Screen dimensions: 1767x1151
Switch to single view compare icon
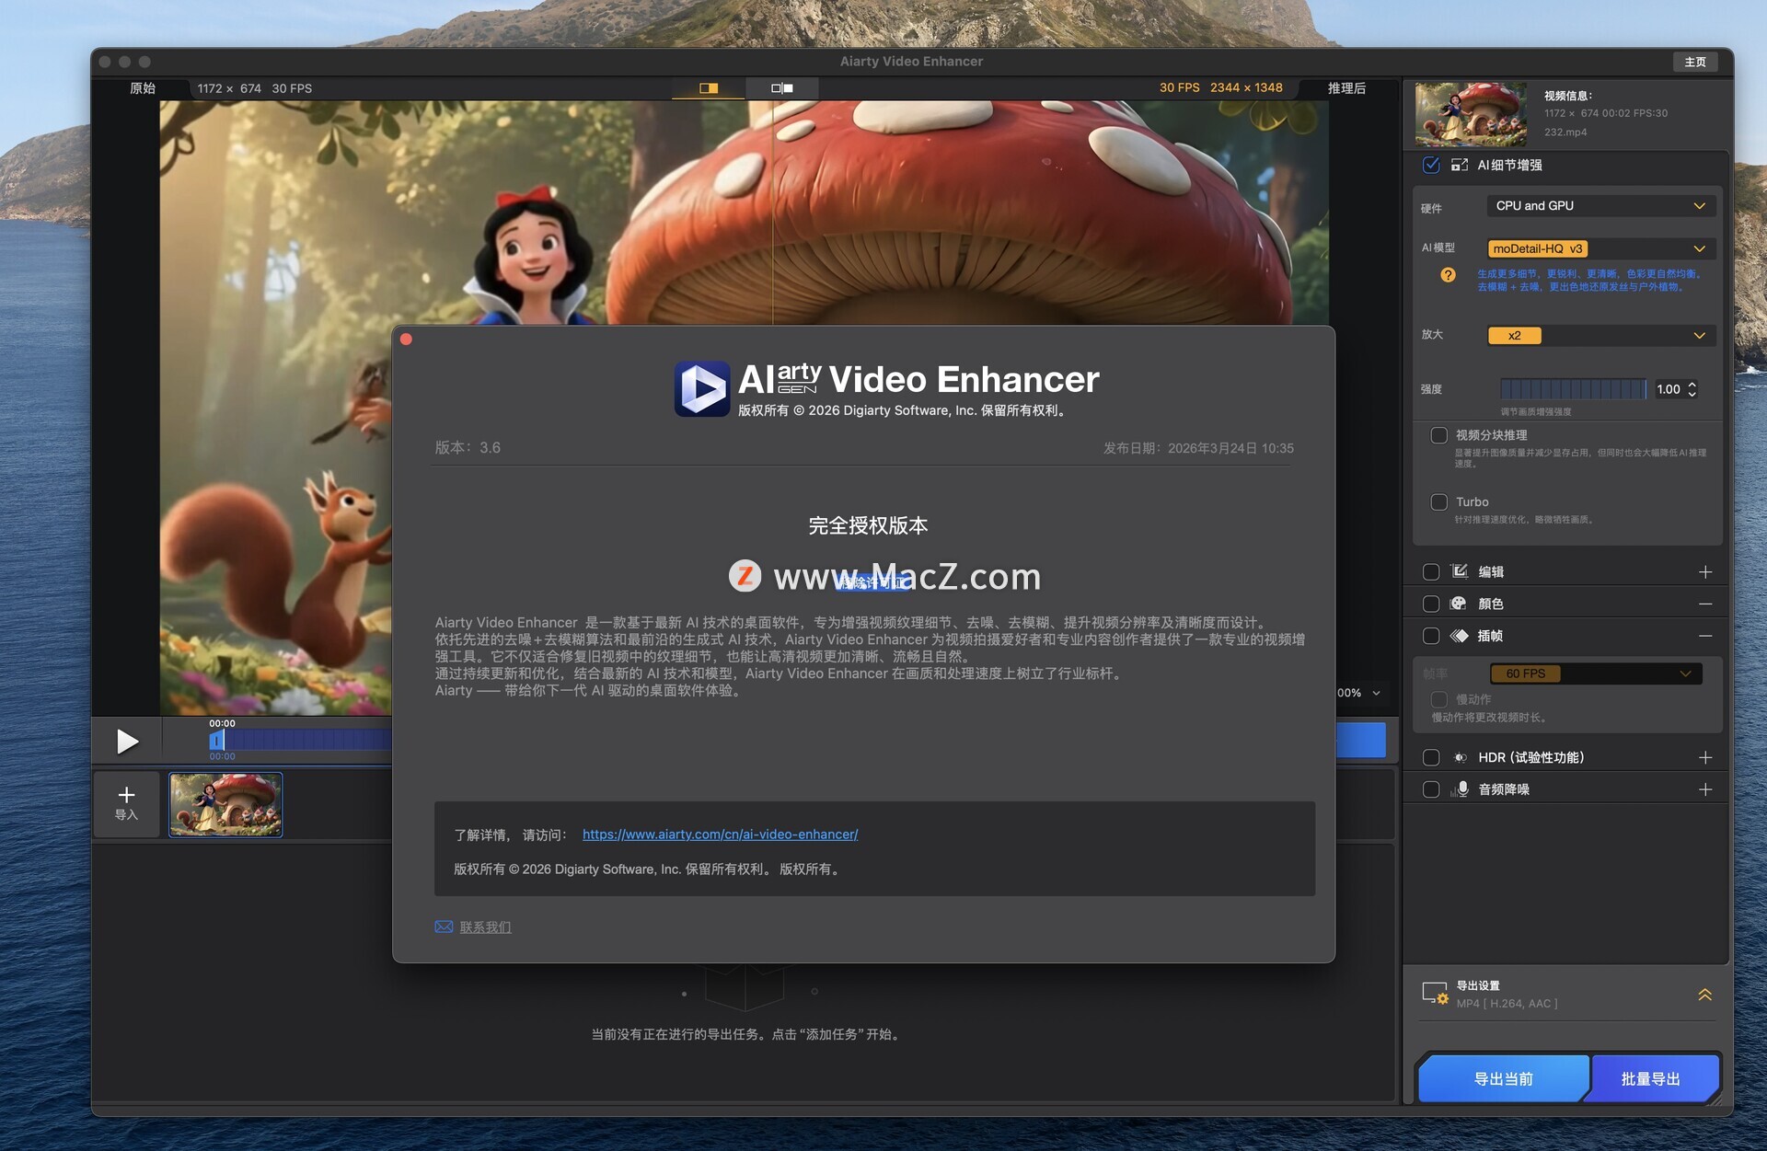(x=708, y=88)
